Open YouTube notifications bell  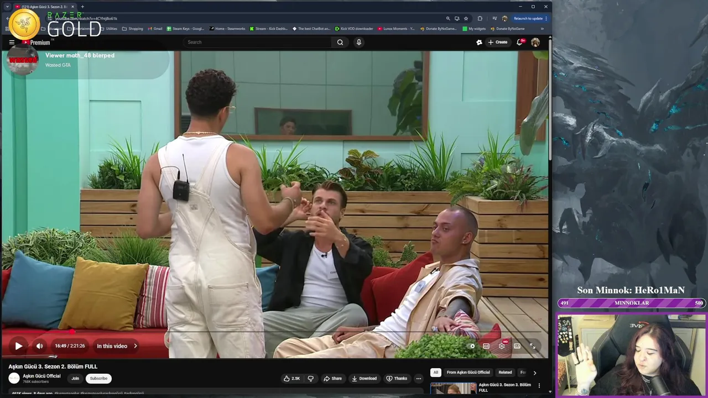(520, 42)
